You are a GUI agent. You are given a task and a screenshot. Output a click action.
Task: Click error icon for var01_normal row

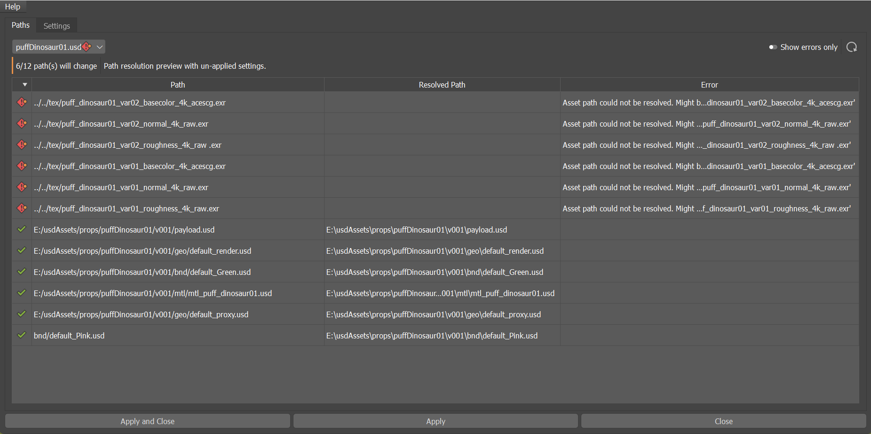(x=22, y=187)
